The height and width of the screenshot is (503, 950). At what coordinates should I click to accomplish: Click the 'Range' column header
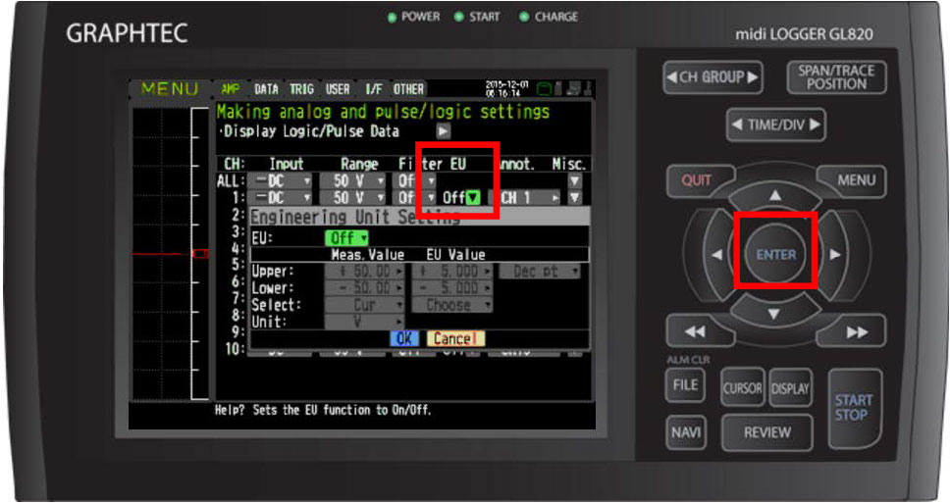(x=359, y=164)
